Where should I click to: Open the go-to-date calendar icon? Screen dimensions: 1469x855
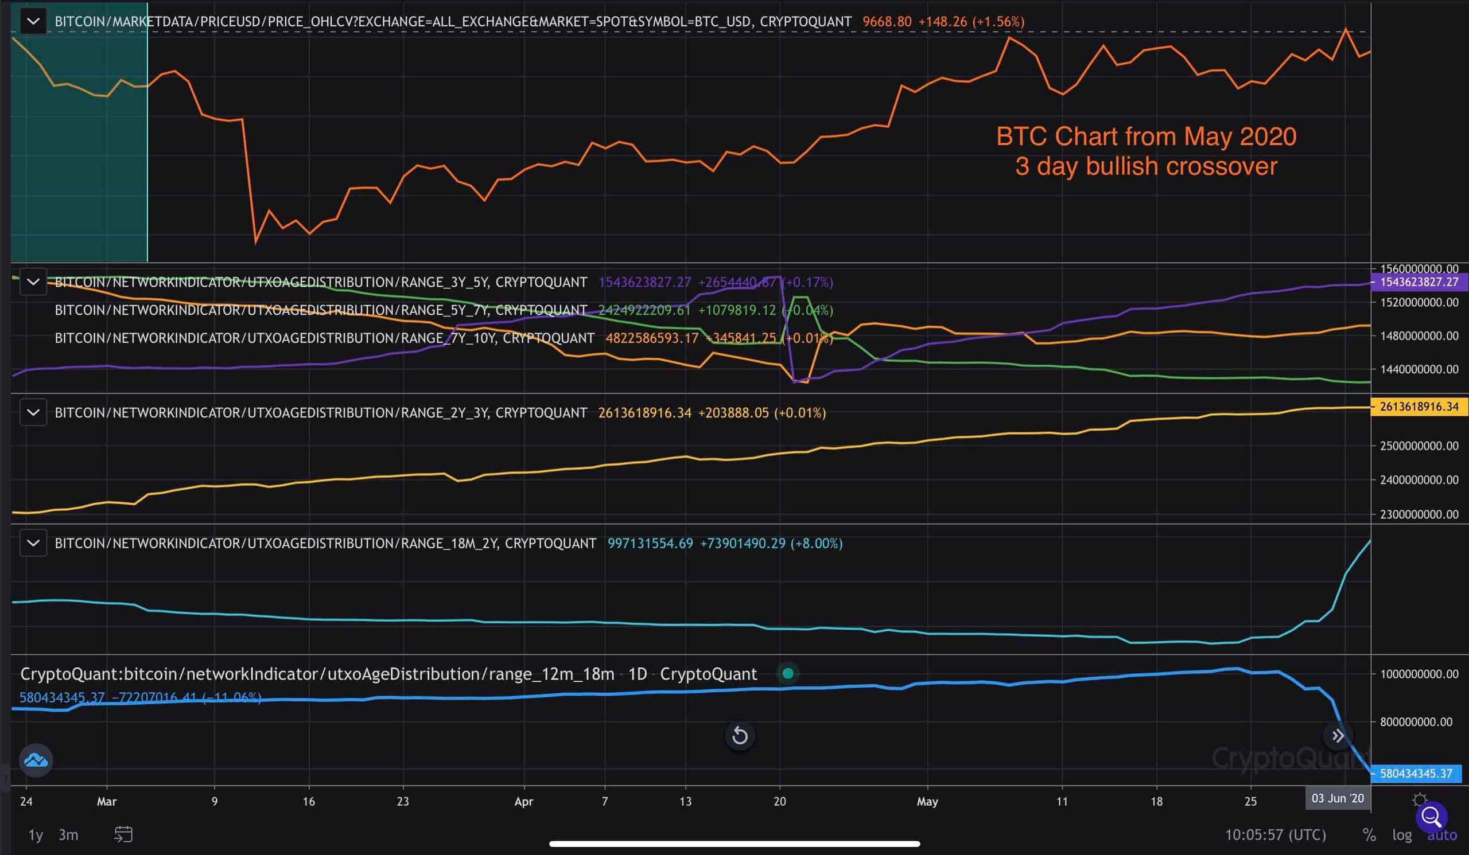[123, 834]
